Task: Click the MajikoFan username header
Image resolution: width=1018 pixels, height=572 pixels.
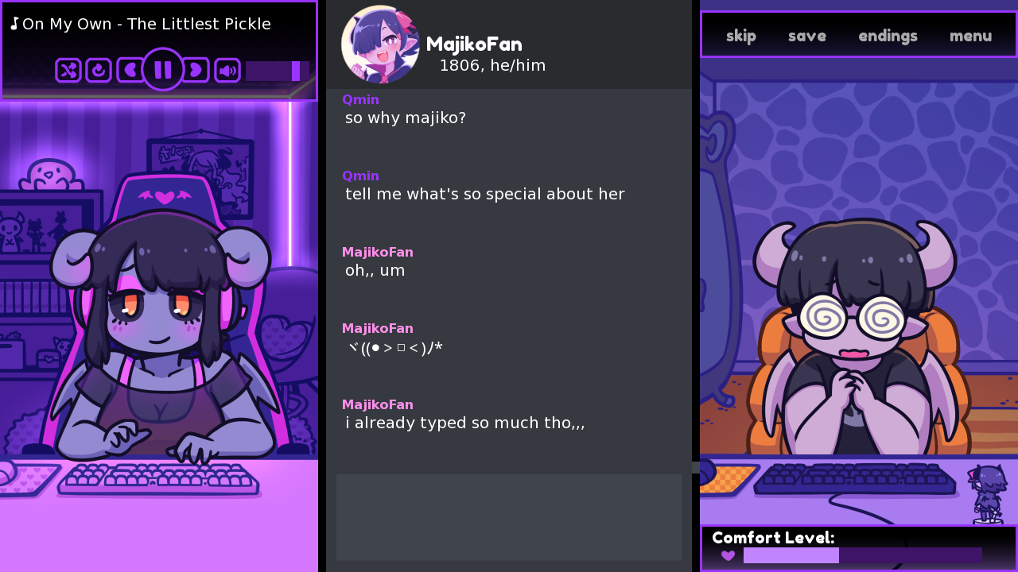Action: pyautogui.click(x=474, y=44)
